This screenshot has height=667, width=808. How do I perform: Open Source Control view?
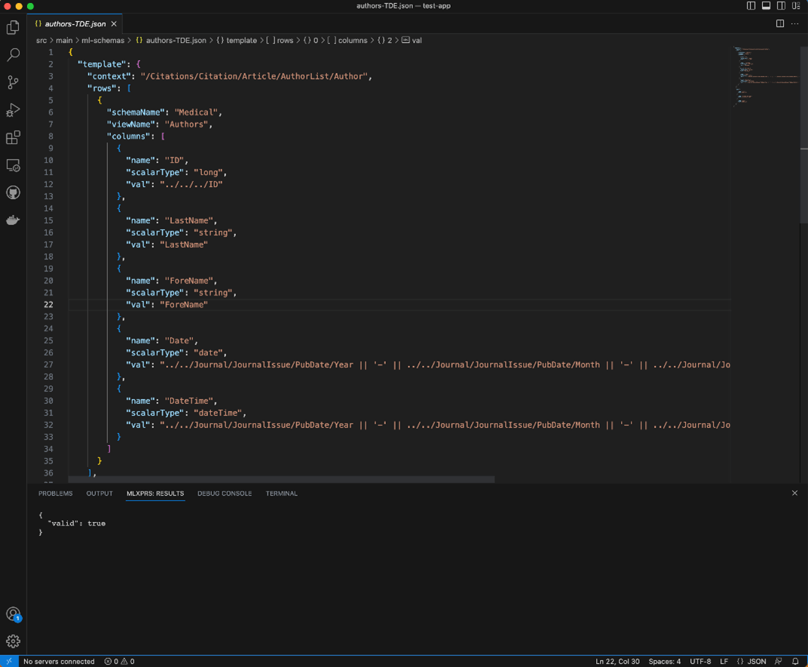[x=13, y=82]
